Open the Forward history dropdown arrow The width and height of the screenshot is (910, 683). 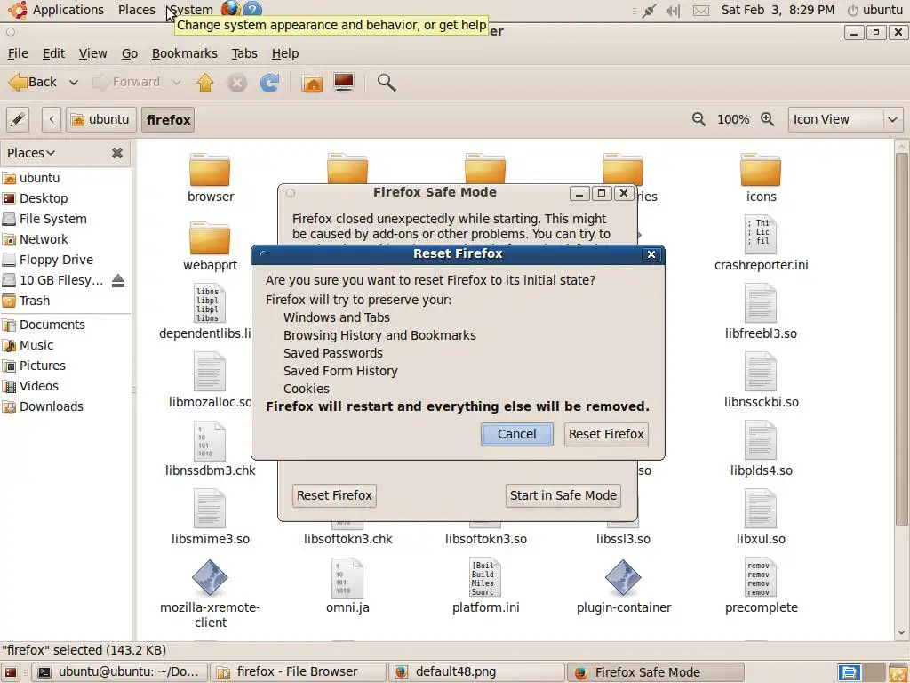coord(177,83)
